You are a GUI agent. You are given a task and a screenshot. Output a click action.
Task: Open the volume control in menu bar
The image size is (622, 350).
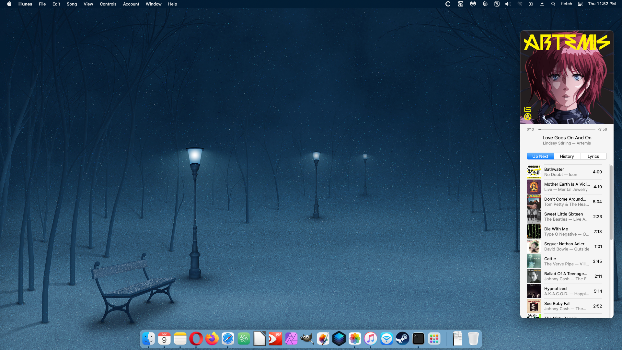(x=508, y=4)
